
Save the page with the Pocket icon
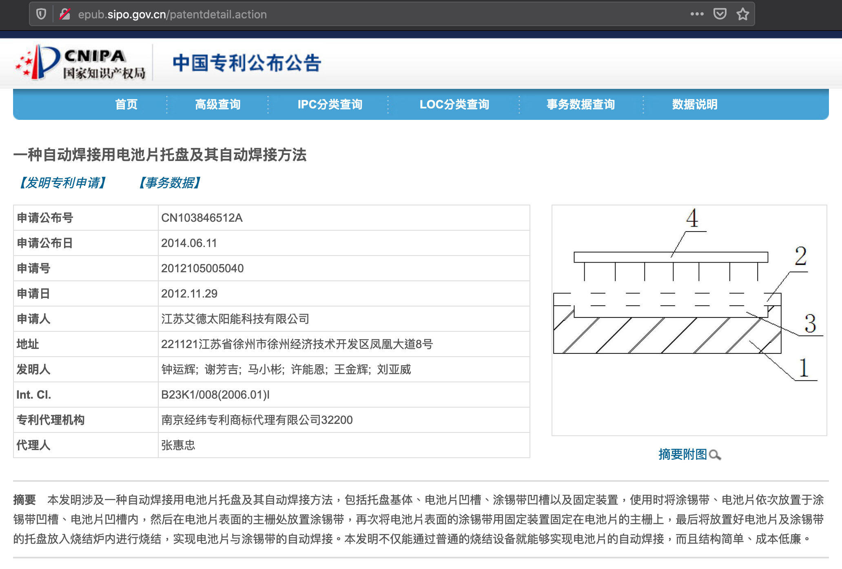tap(720, 14)
